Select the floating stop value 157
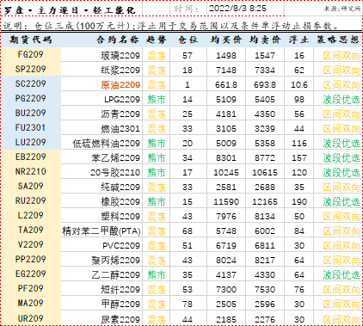 coord(299,157)
